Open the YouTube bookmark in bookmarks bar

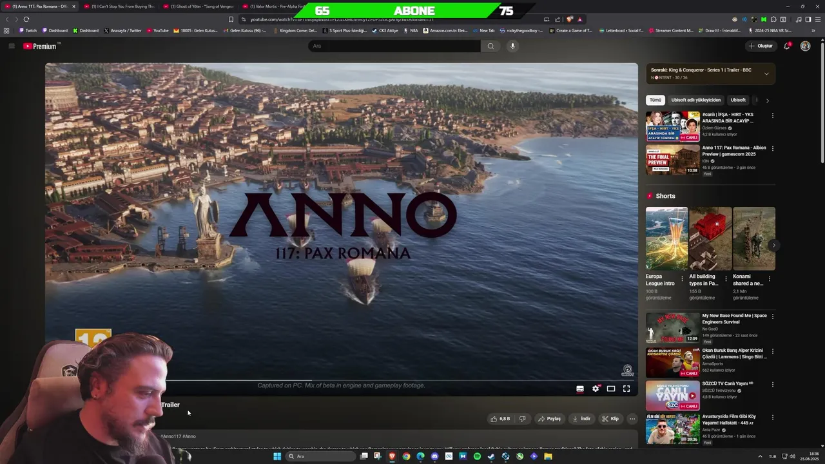[158, 30]
